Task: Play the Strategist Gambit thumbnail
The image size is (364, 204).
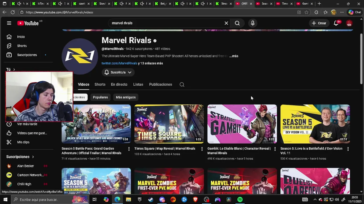Action: coord(242,124)
